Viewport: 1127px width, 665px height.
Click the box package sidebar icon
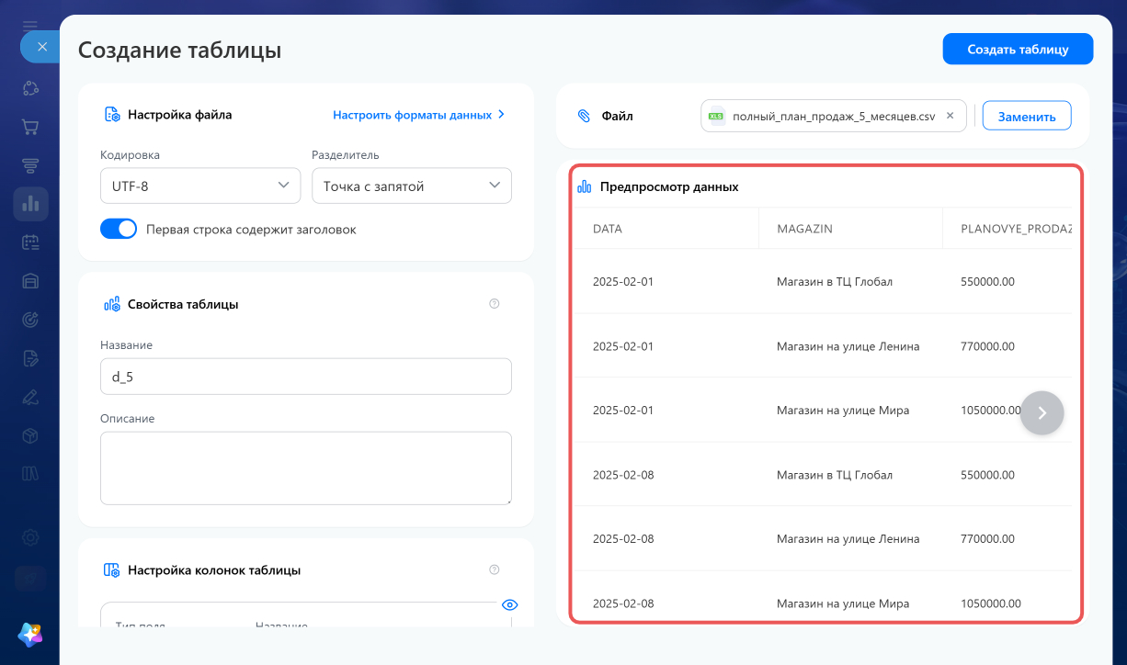point(30,434)
